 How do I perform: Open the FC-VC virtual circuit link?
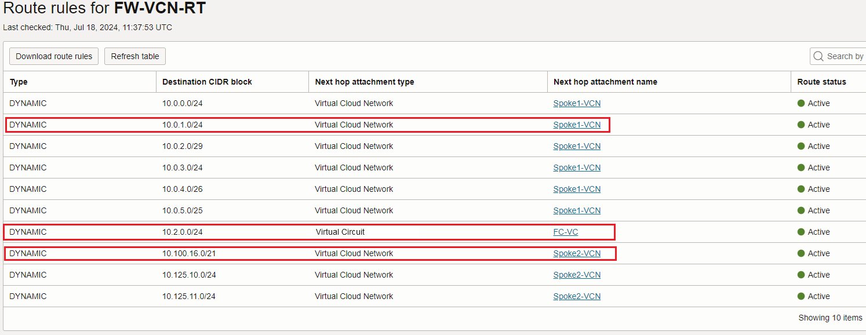566,232
